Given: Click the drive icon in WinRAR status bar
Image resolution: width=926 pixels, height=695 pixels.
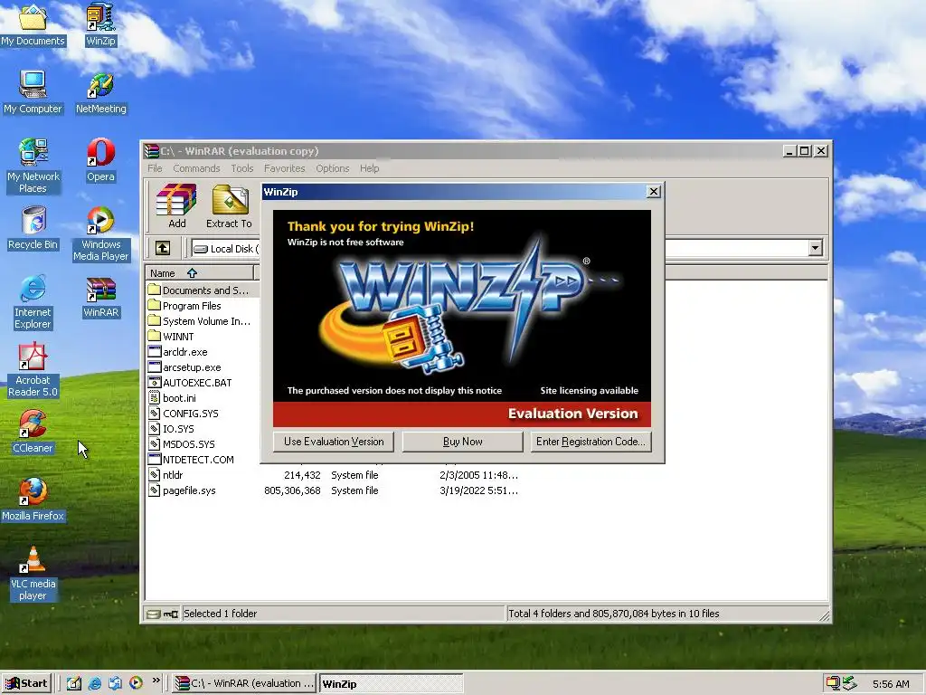Looking at the screenshot, I should tap(153, 614).
